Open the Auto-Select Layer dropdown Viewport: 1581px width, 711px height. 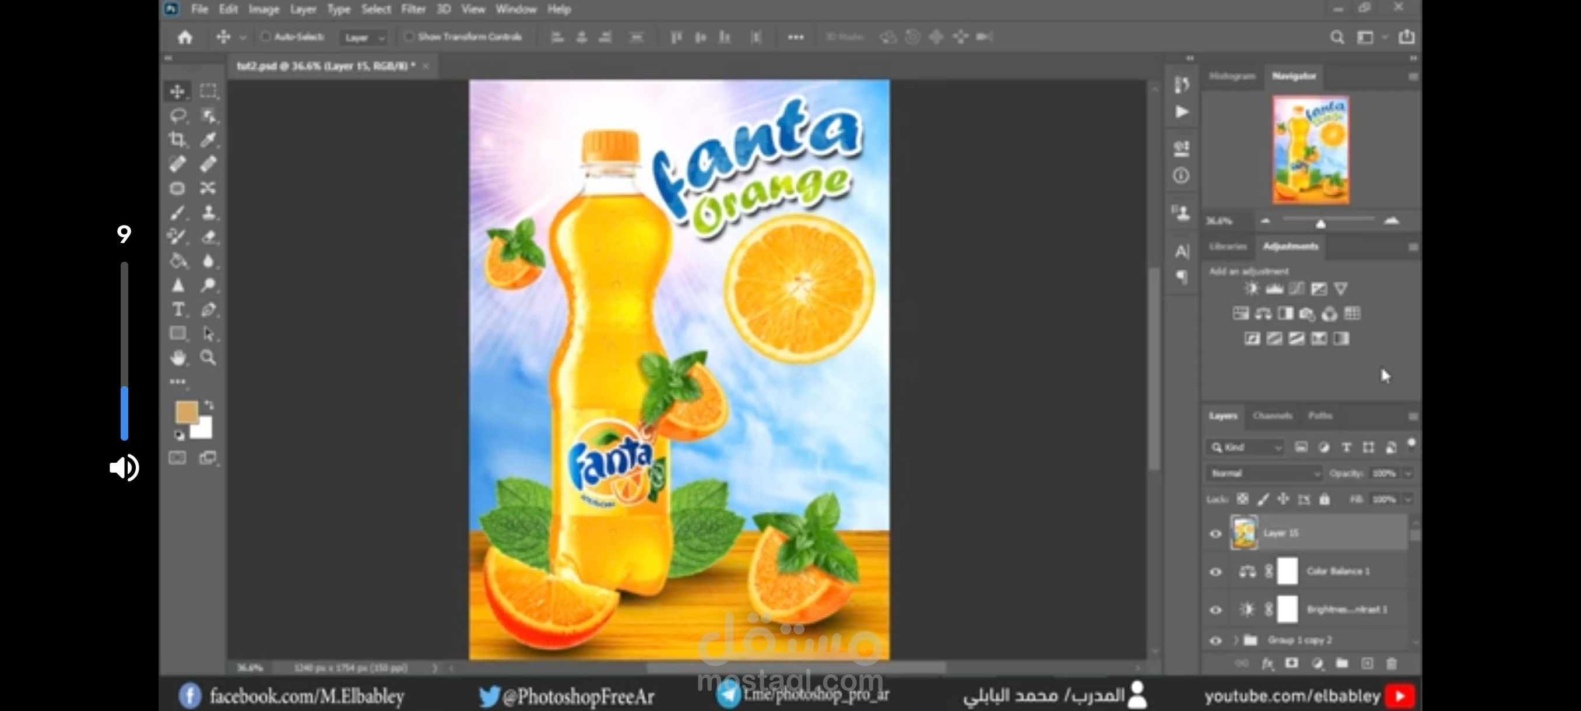(x=364, y=37)
